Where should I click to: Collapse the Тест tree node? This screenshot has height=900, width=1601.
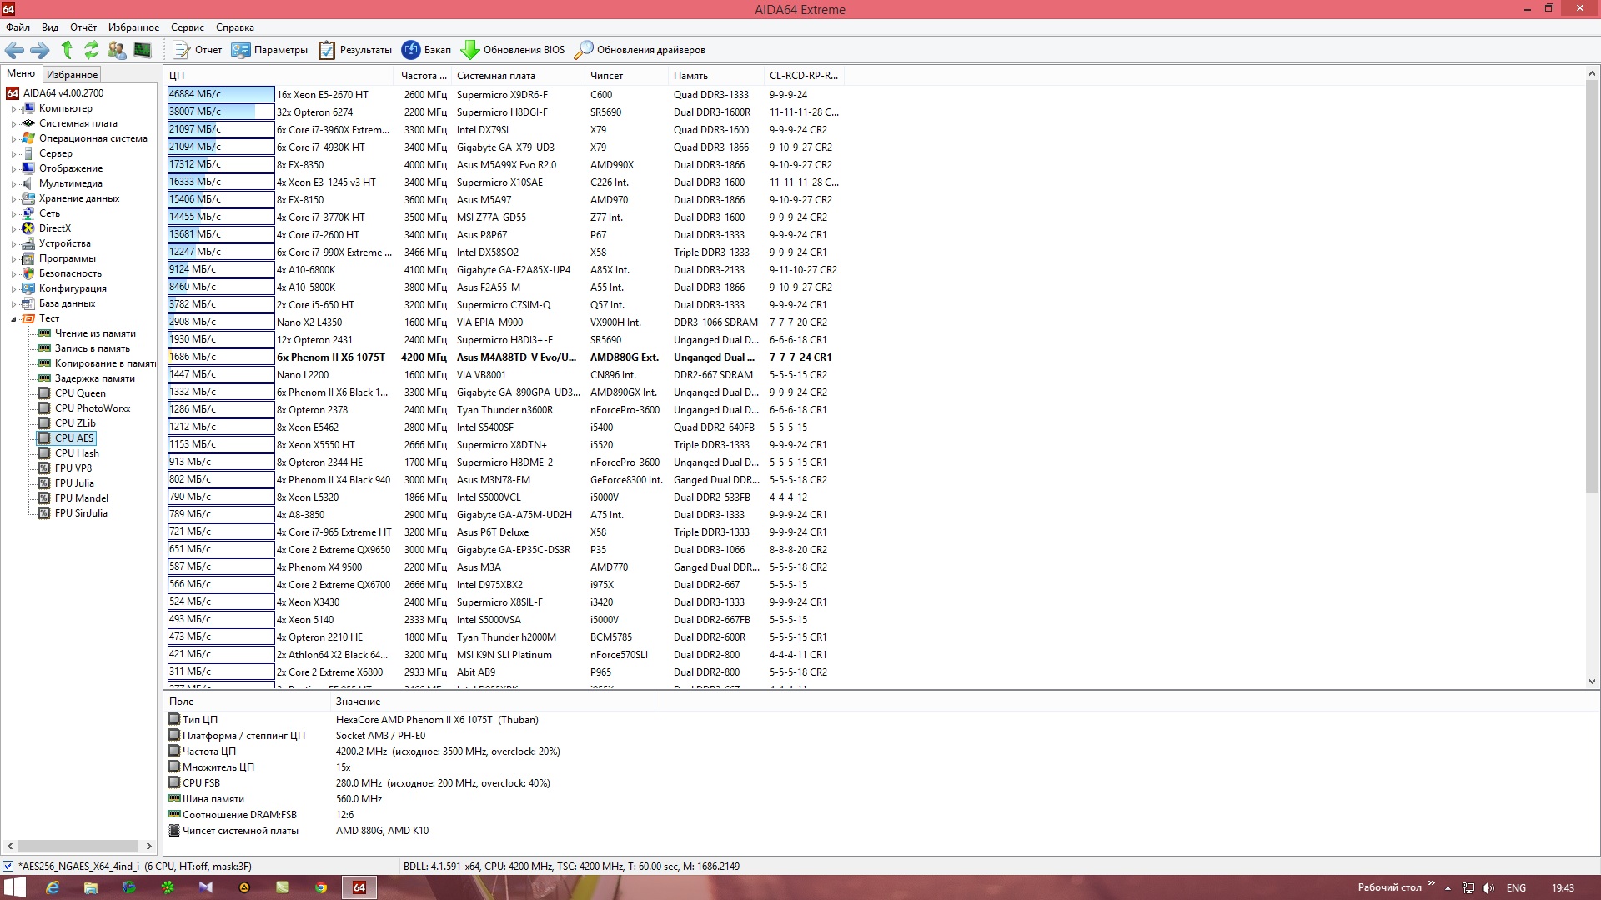click(x=13, y=319)
